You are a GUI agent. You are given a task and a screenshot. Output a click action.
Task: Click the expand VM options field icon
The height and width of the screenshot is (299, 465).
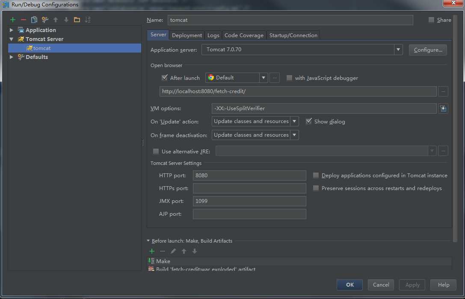[x=443, y=108]
